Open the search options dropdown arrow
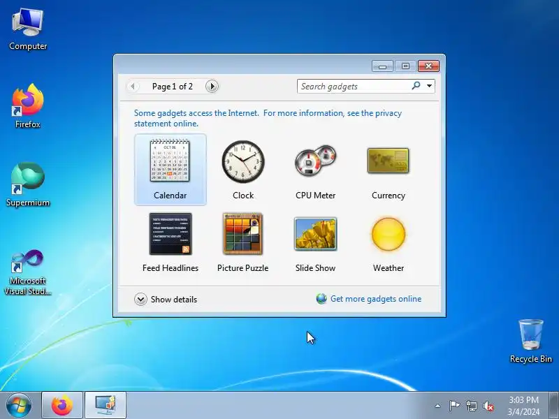 429,86
